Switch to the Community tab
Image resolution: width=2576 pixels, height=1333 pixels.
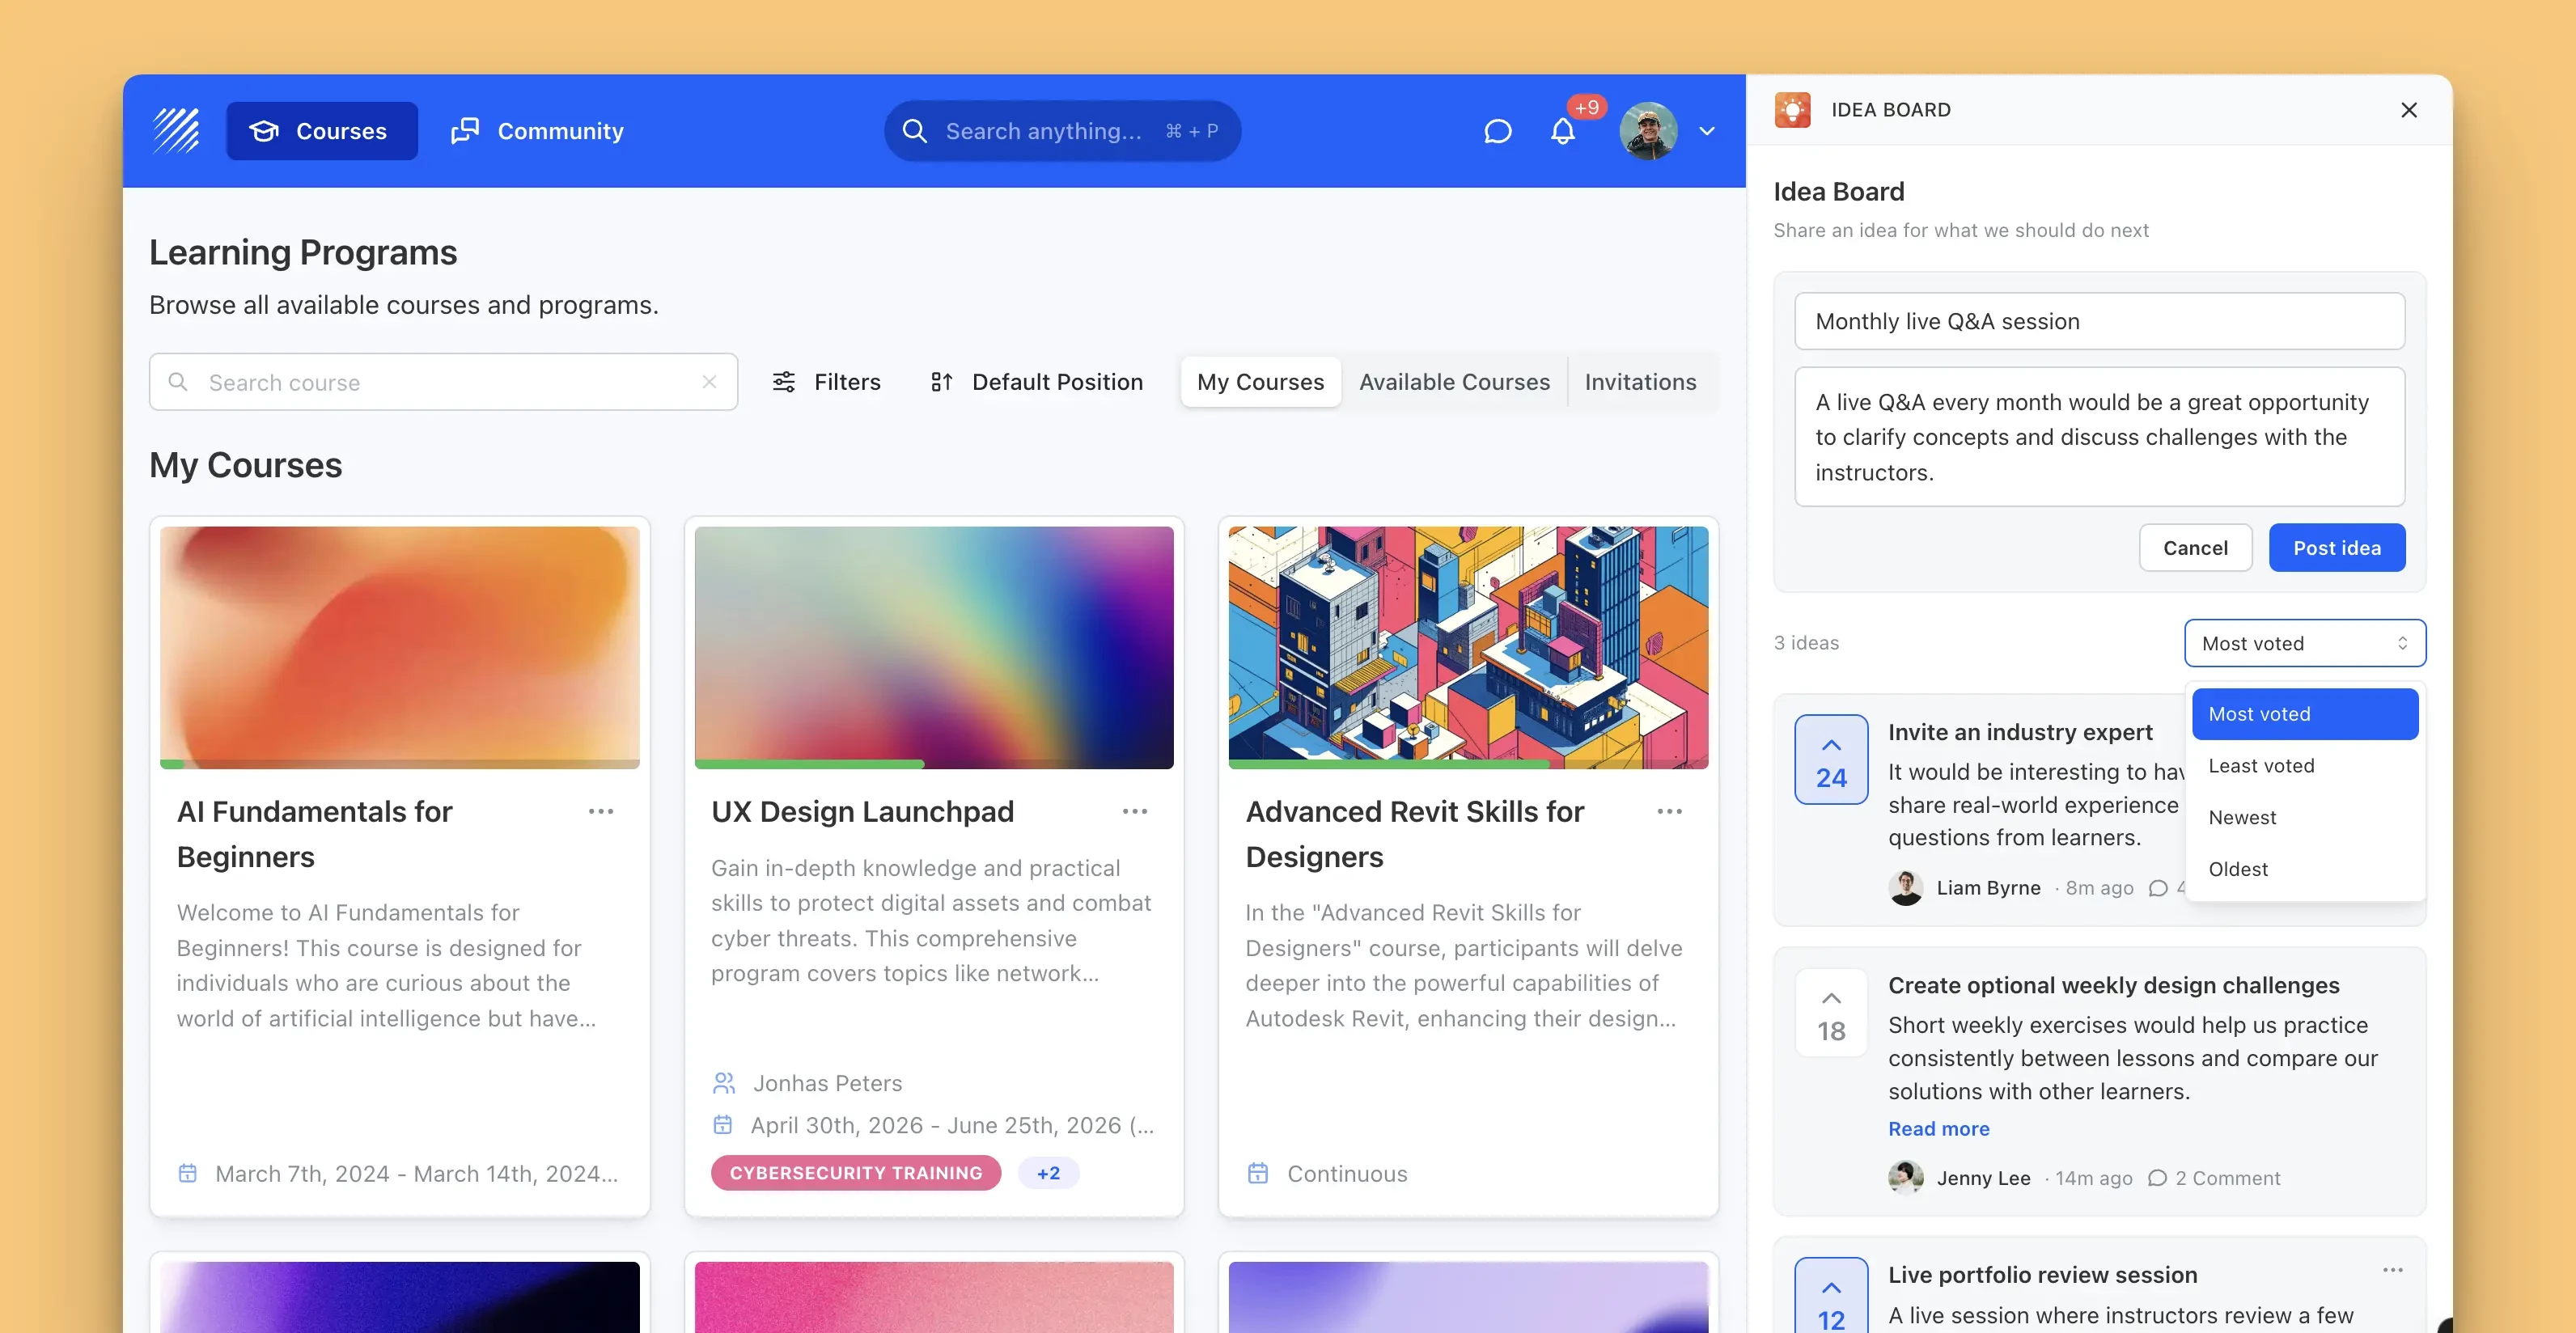coord(538,131)
